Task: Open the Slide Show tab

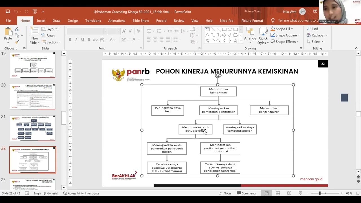Action: 141,21
